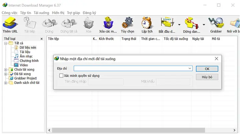This screenshot has height=135, width=240.
Task: Open Bắt đầu d... dropdown arrow
Action: 179,25
